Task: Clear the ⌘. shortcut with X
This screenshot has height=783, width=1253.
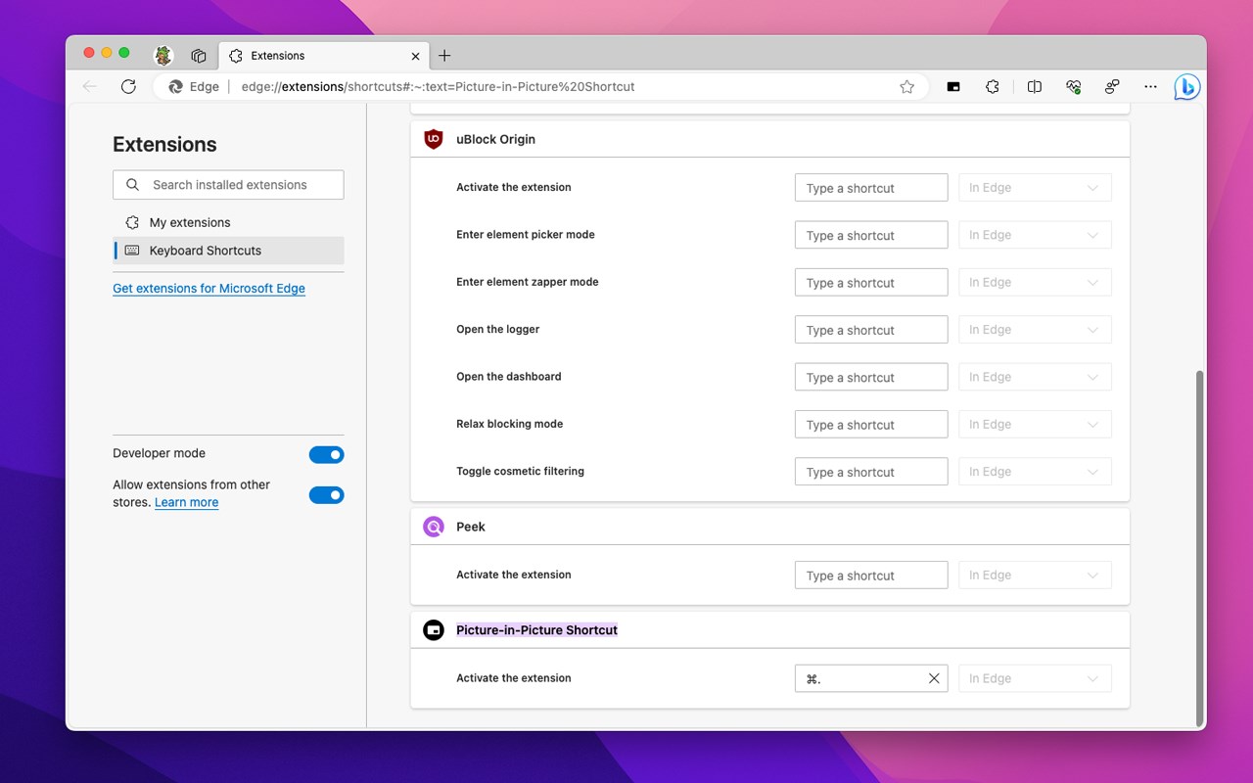Action: coord(934,678)
